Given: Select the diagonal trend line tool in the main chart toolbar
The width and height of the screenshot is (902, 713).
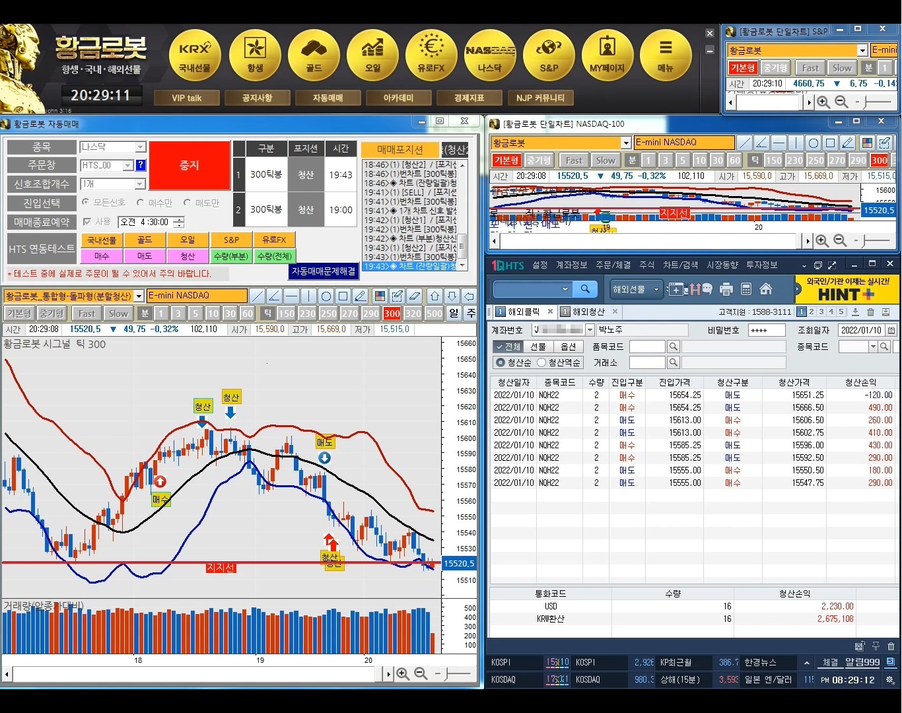Looking at the screenshot, I should point(257,296).
